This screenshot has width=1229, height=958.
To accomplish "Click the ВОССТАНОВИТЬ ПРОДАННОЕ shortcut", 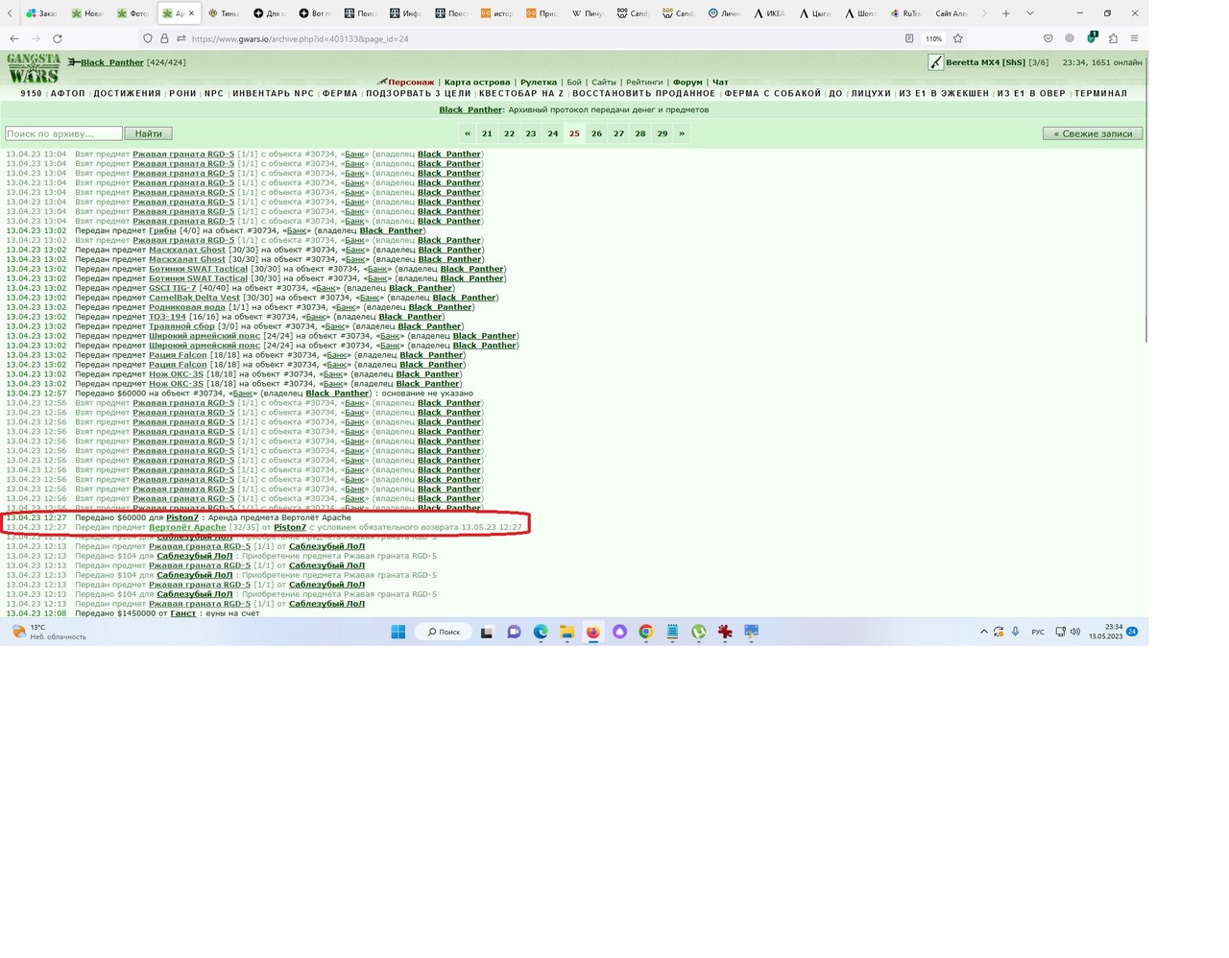I will point(643,93).
